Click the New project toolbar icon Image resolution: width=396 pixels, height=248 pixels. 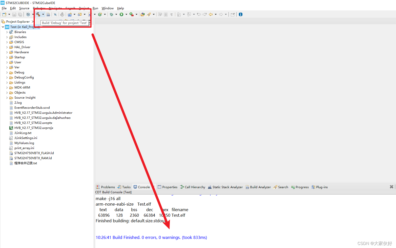tap(4, 14)
